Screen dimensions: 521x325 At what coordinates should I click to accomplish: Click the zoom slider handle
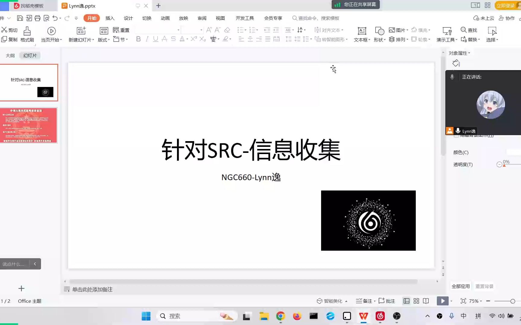[x=513, y=301]
